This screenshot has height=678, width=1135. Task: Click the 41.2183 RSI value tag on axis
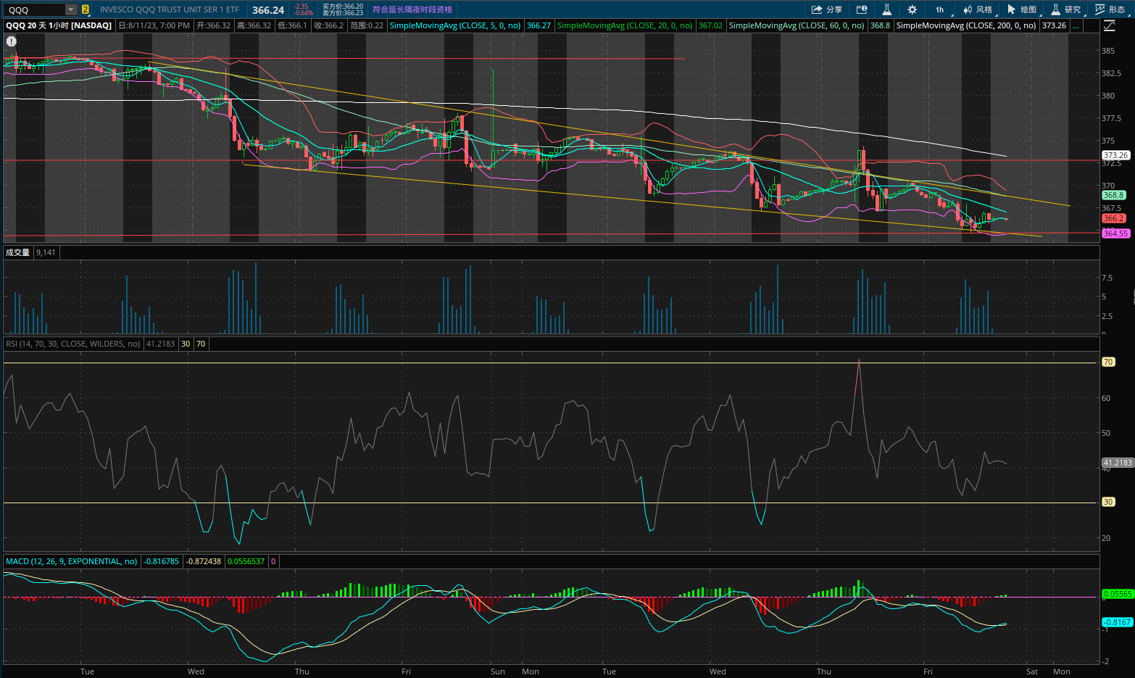[1117, 463]
